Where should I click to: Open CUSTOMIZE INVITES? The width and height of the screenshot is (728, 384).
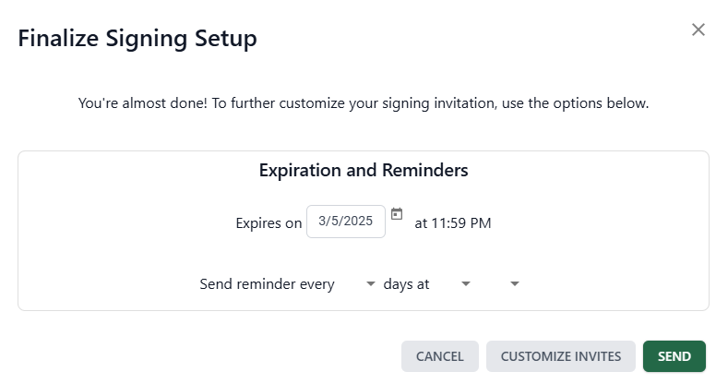coord(561,356)
